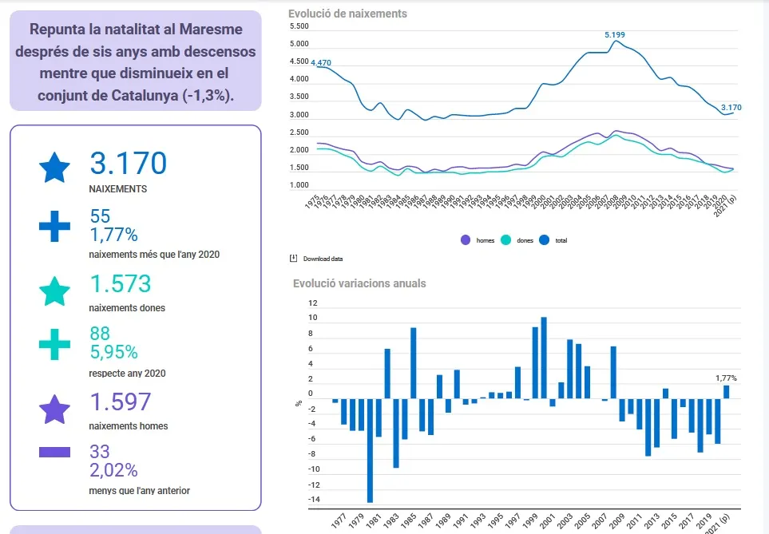Image resolution: width=769 pixels, height=534 pixels.
Task: Click the teal 88 figure
Action: click(100, 334)
